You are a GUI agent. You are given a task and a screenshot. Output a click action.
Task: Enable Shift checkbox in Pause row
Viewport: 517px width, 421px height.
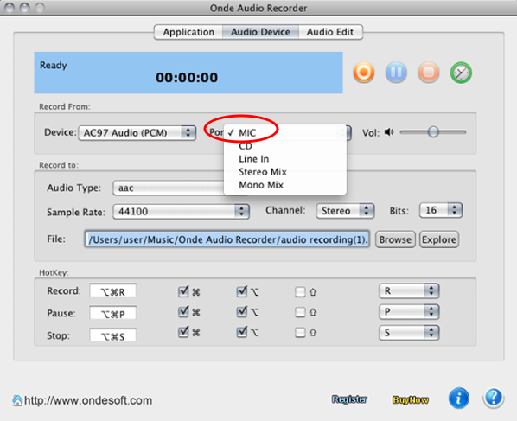click(x=300, y=312)
